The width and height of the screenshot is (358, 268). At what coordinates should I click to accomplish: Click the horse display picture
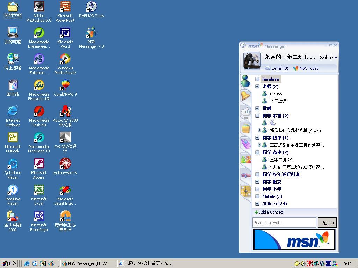pyautogui.click(x=252, y=60)
